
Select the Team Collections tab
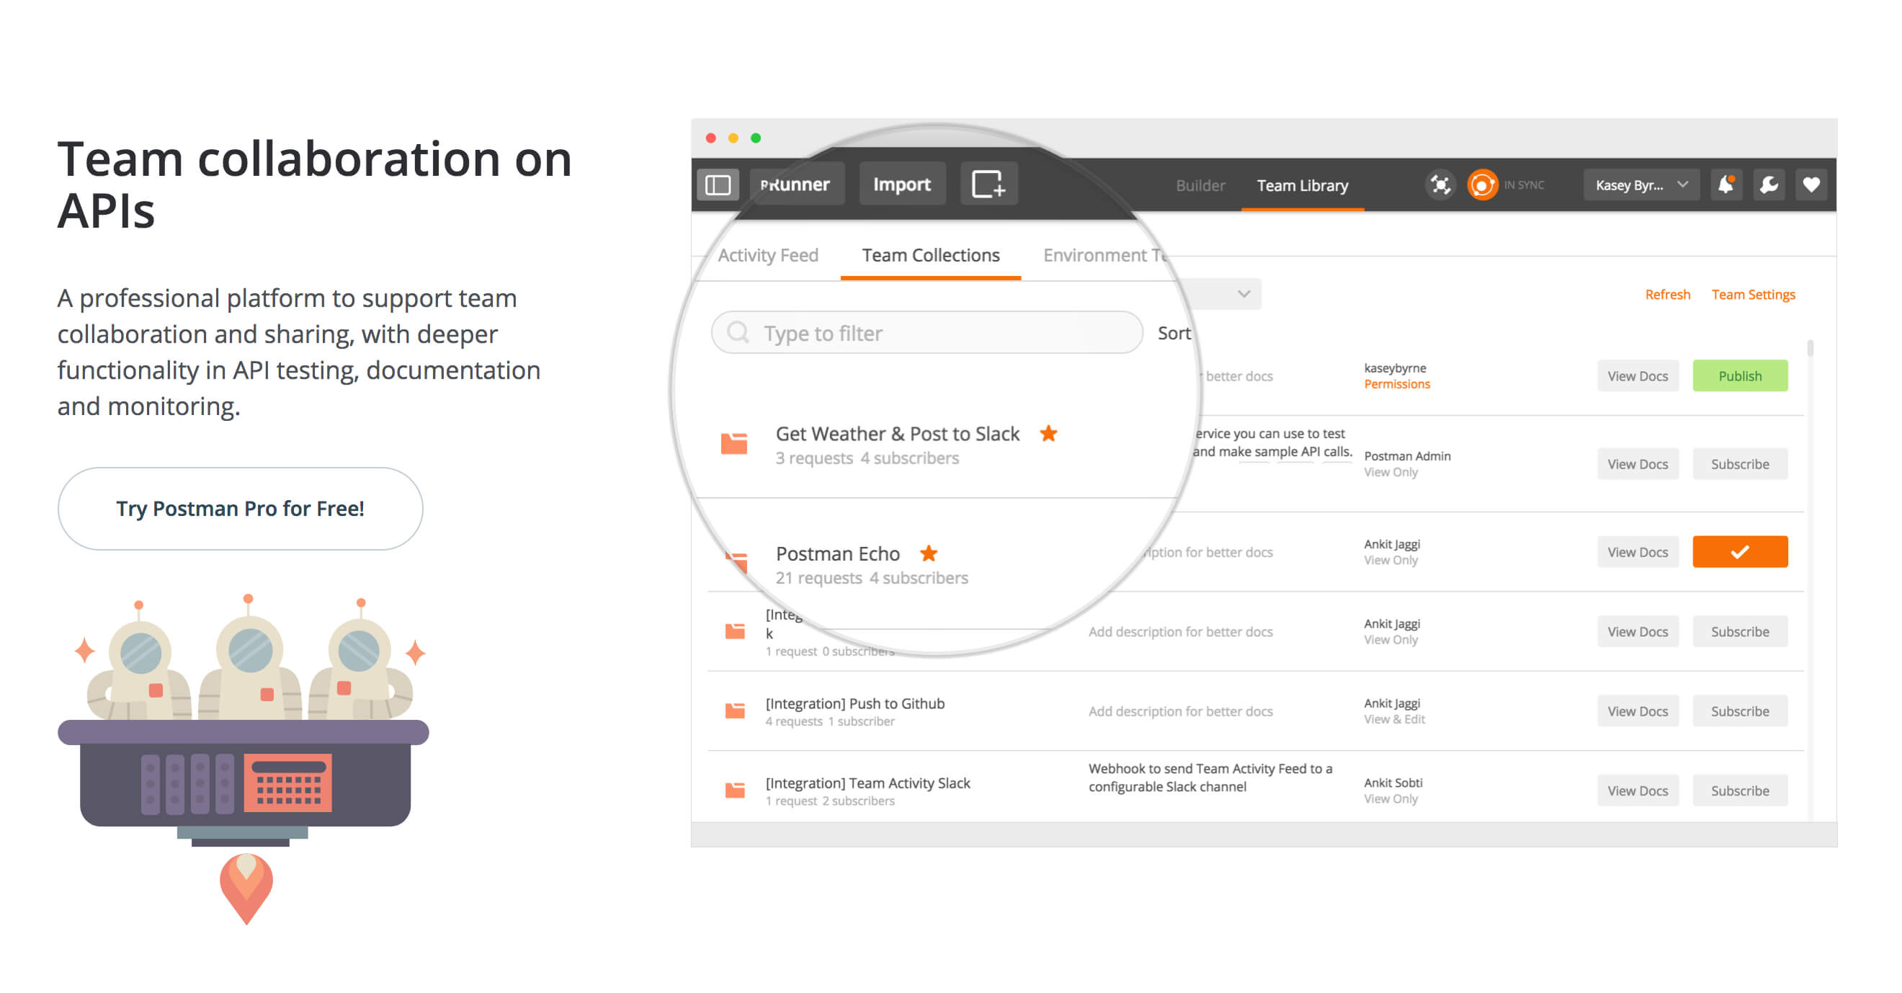(930, 255)
